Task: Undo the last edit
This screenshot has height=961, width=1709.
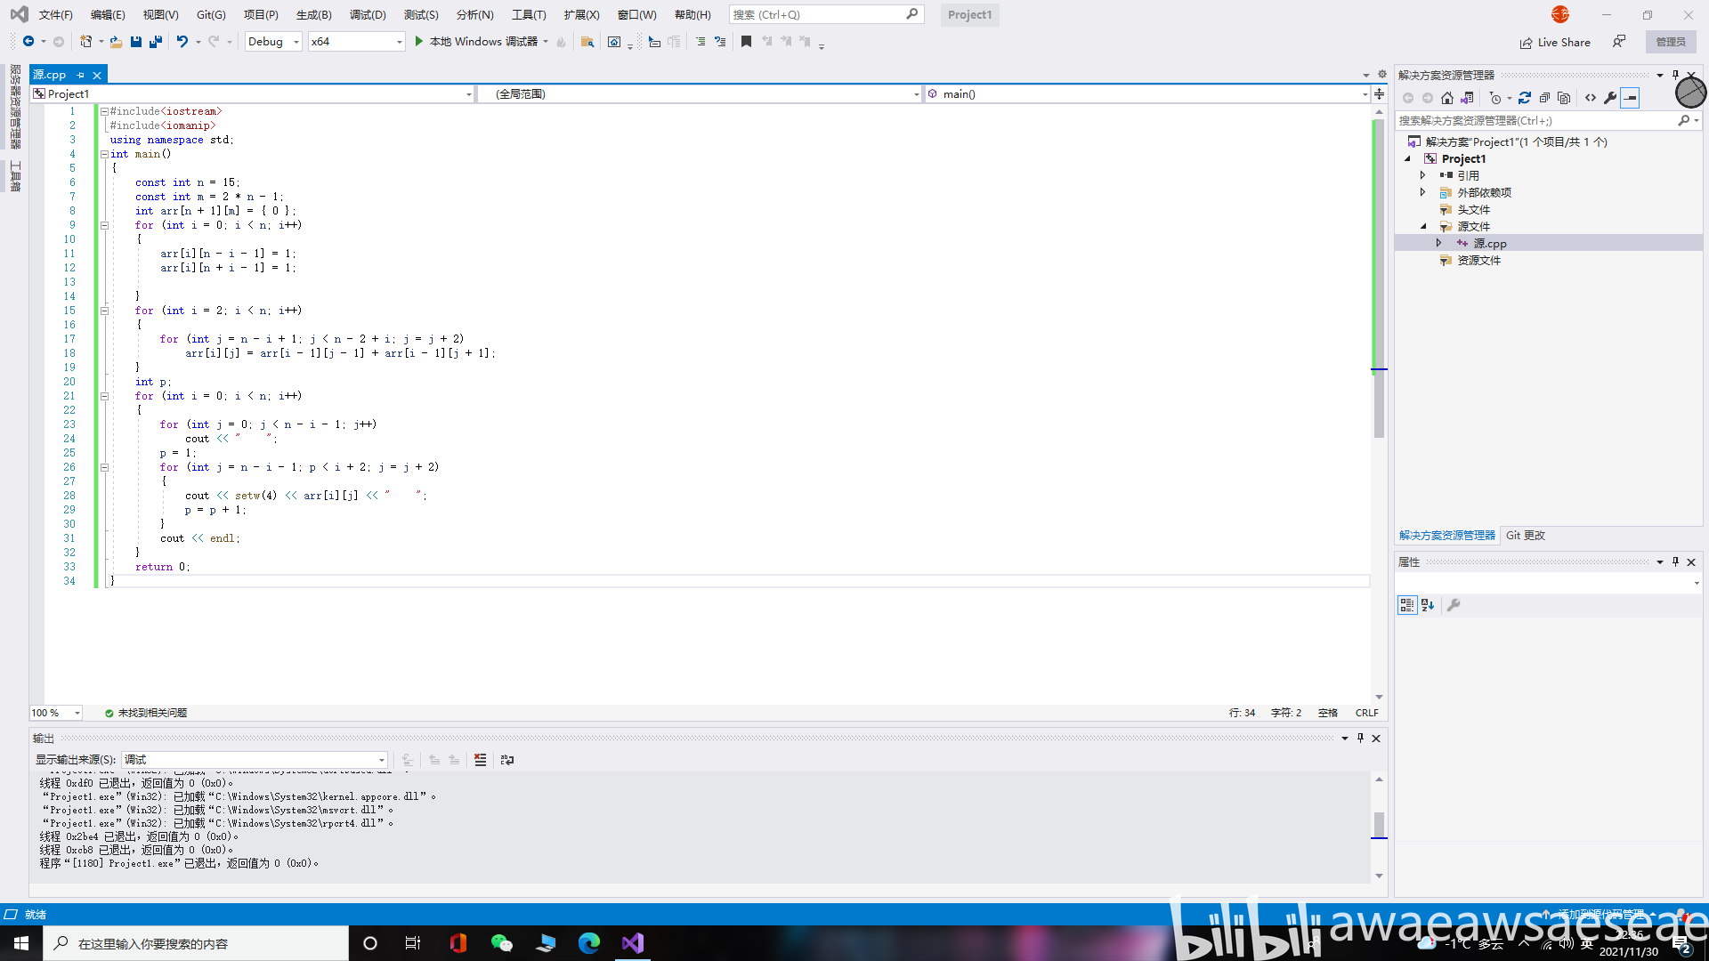Action: point(182,41)
